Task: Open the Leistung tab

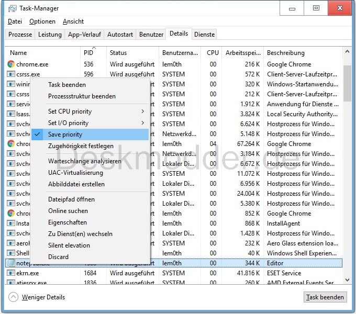Action: pyautogui.click(x=50, y=35)
